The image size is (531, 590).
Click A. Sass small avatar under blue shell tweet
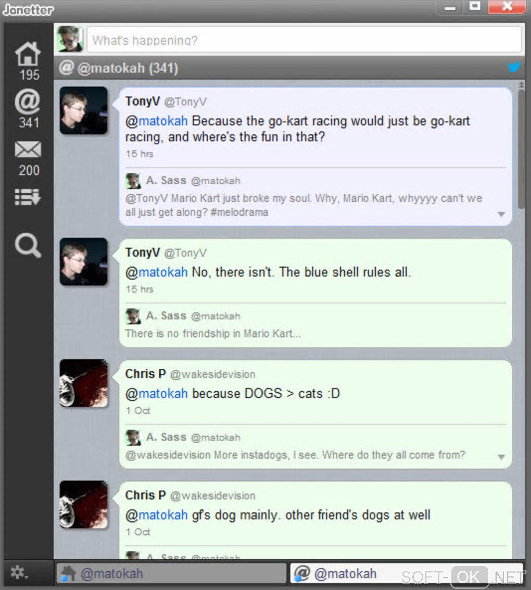(x=133, y=317)
